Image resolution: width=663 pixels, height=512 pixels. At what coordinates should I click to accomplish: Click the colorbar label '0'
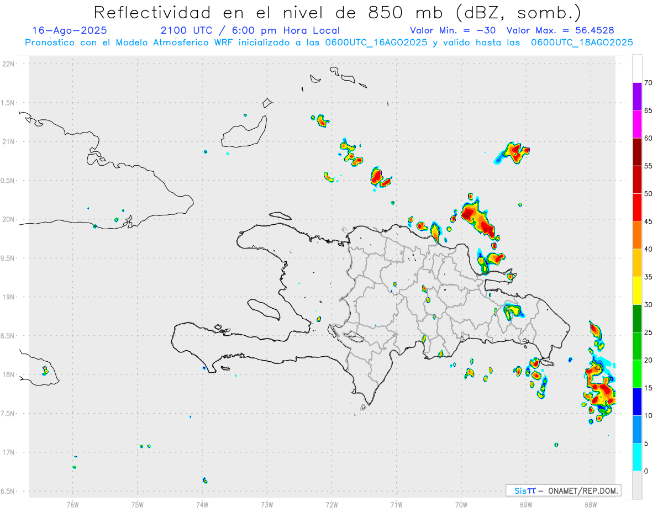tap(646, 471)
